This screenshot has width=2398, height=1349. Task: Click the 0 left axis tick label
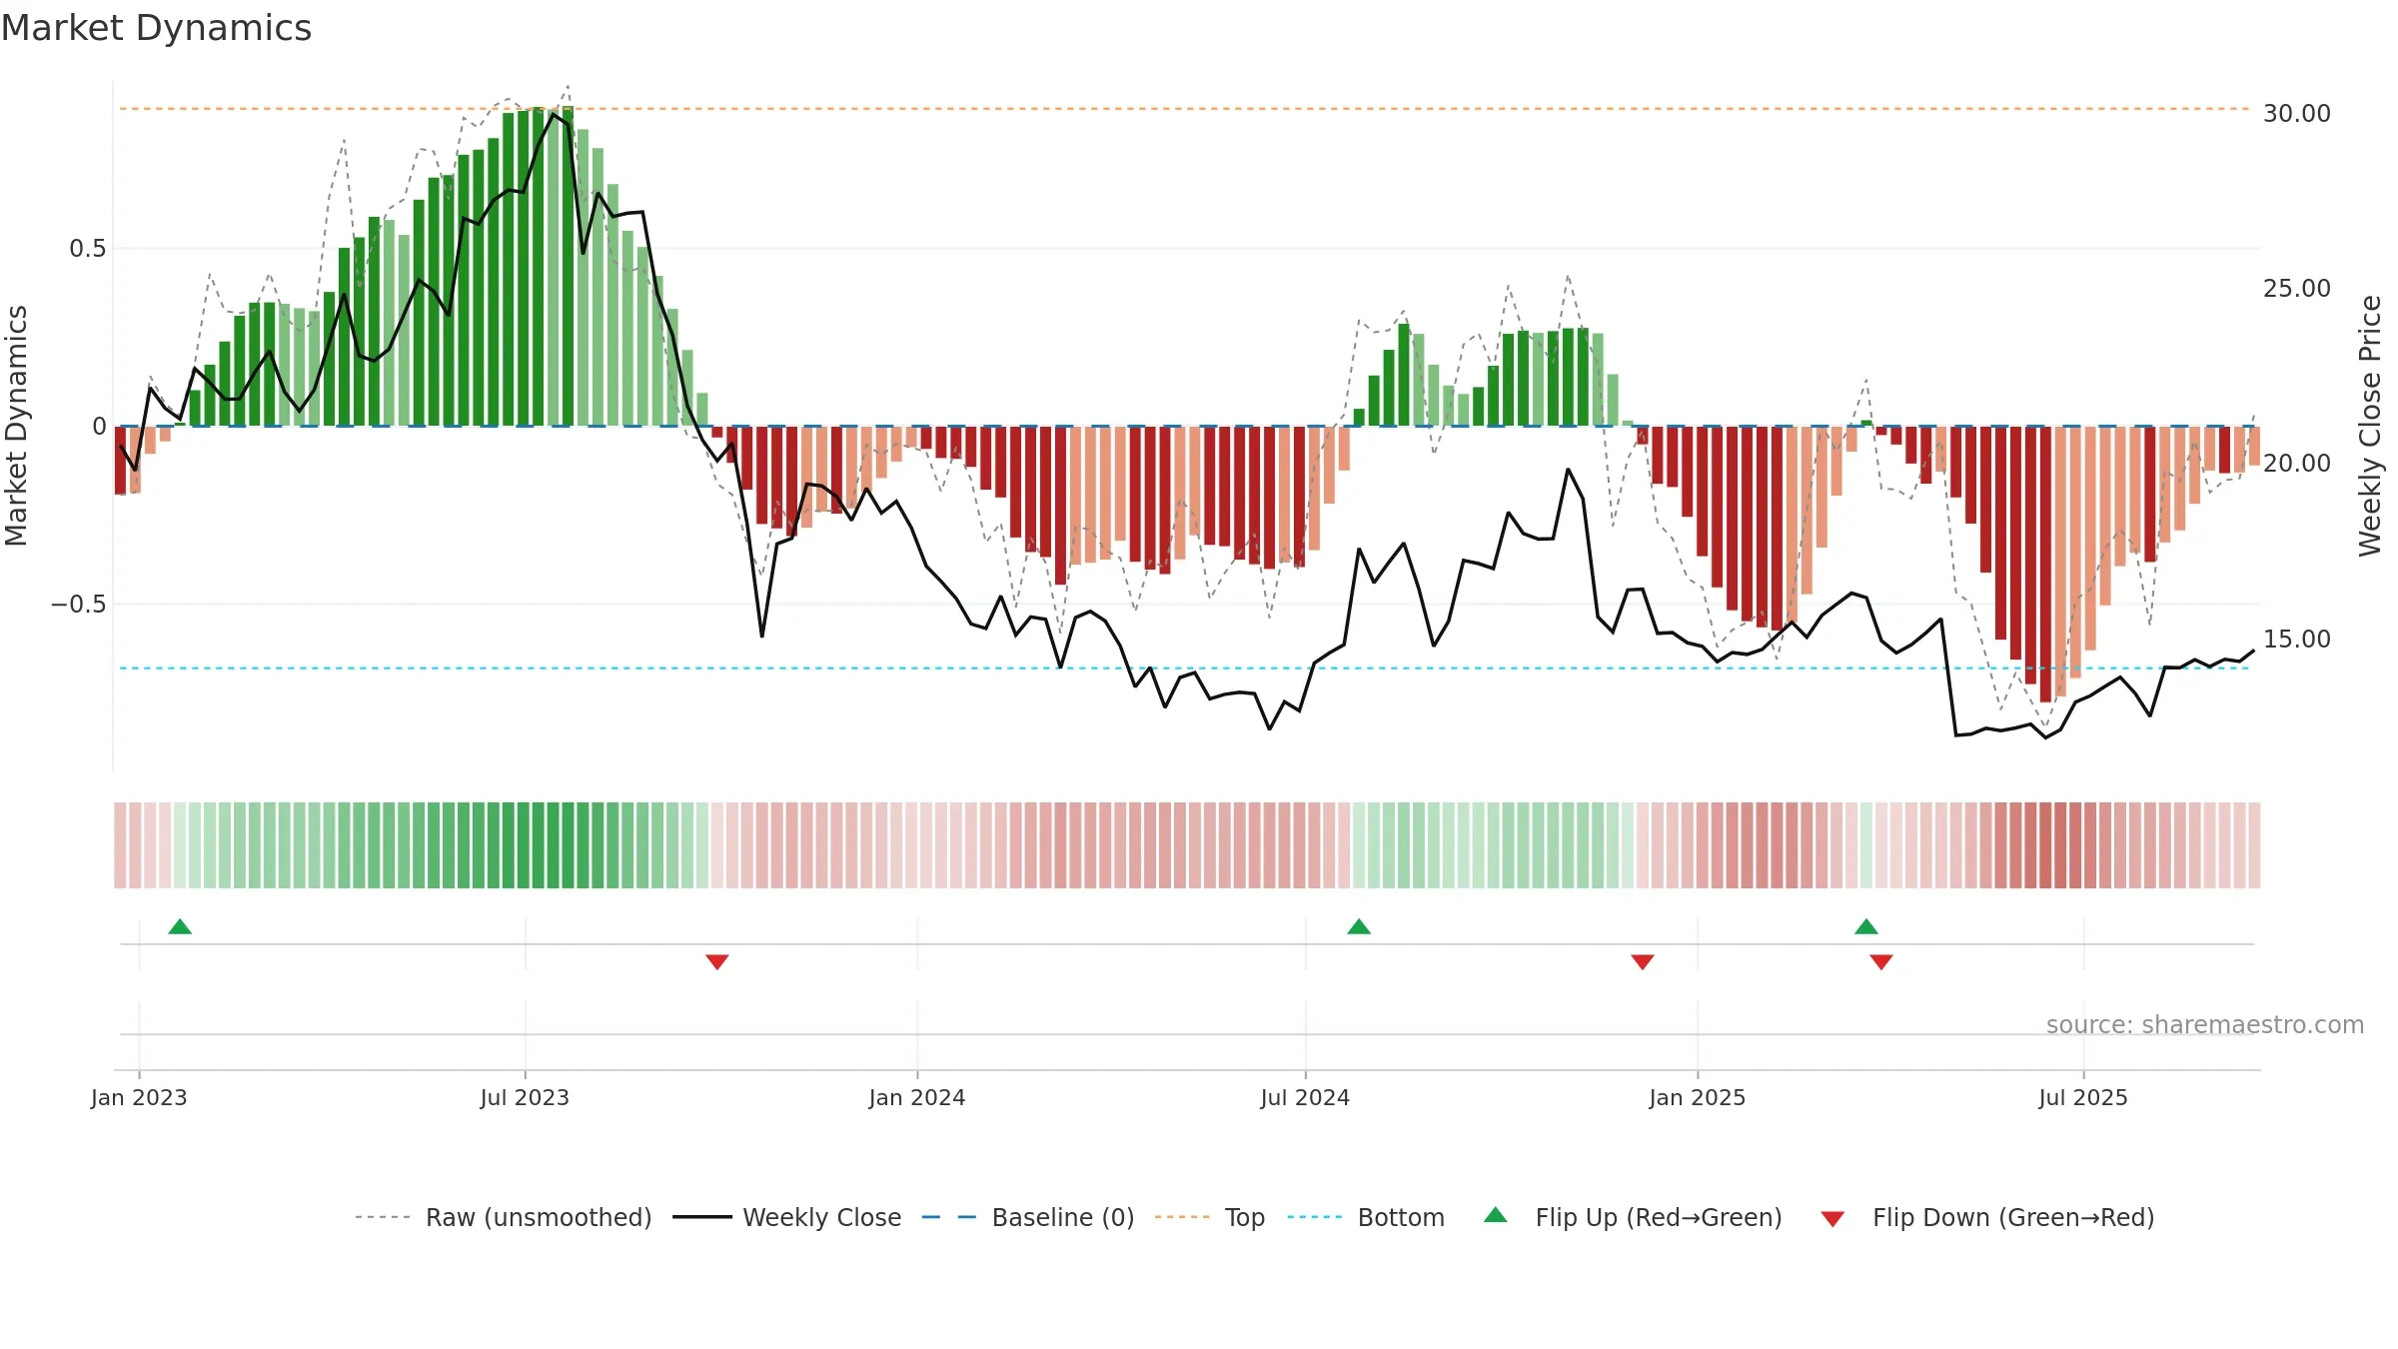[x=99, y=426]
